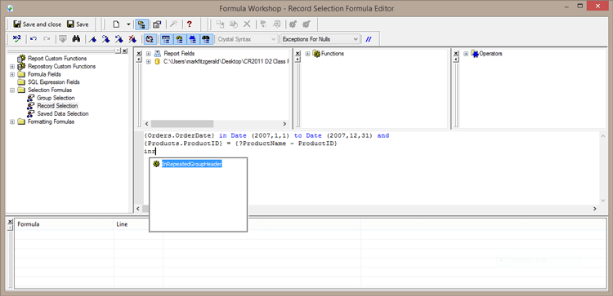Screen dimensions: 613x296
Task: Toggle sort trees alphabetically button
Action: (x=149, y=38)
